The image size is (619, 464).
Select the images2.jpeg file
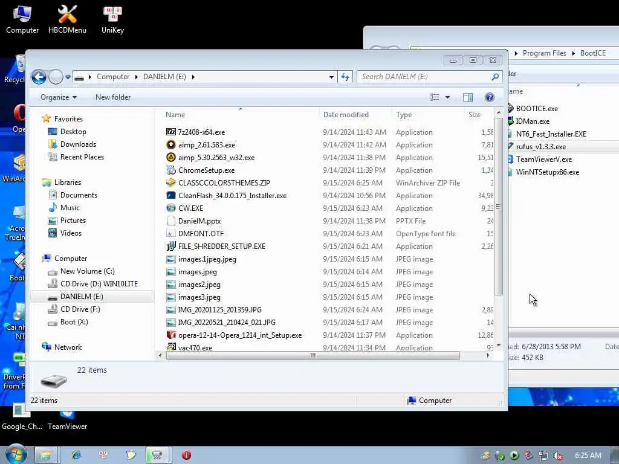point(199,285)
